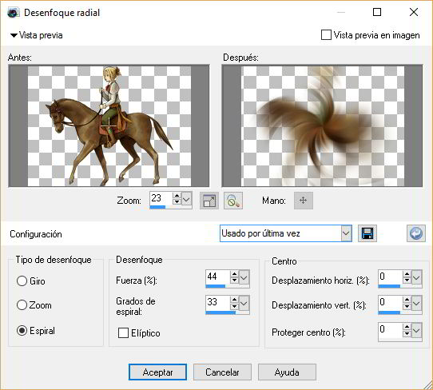Check the Elíptico option

coord(123,332)
